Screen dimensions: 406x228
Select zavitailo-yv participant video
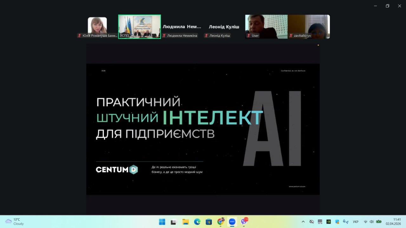[x=309, y=27]
